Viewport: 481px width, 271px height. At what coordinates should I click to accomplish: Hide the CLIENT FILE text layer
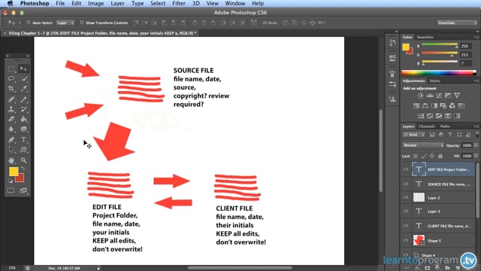click(406, 226)
